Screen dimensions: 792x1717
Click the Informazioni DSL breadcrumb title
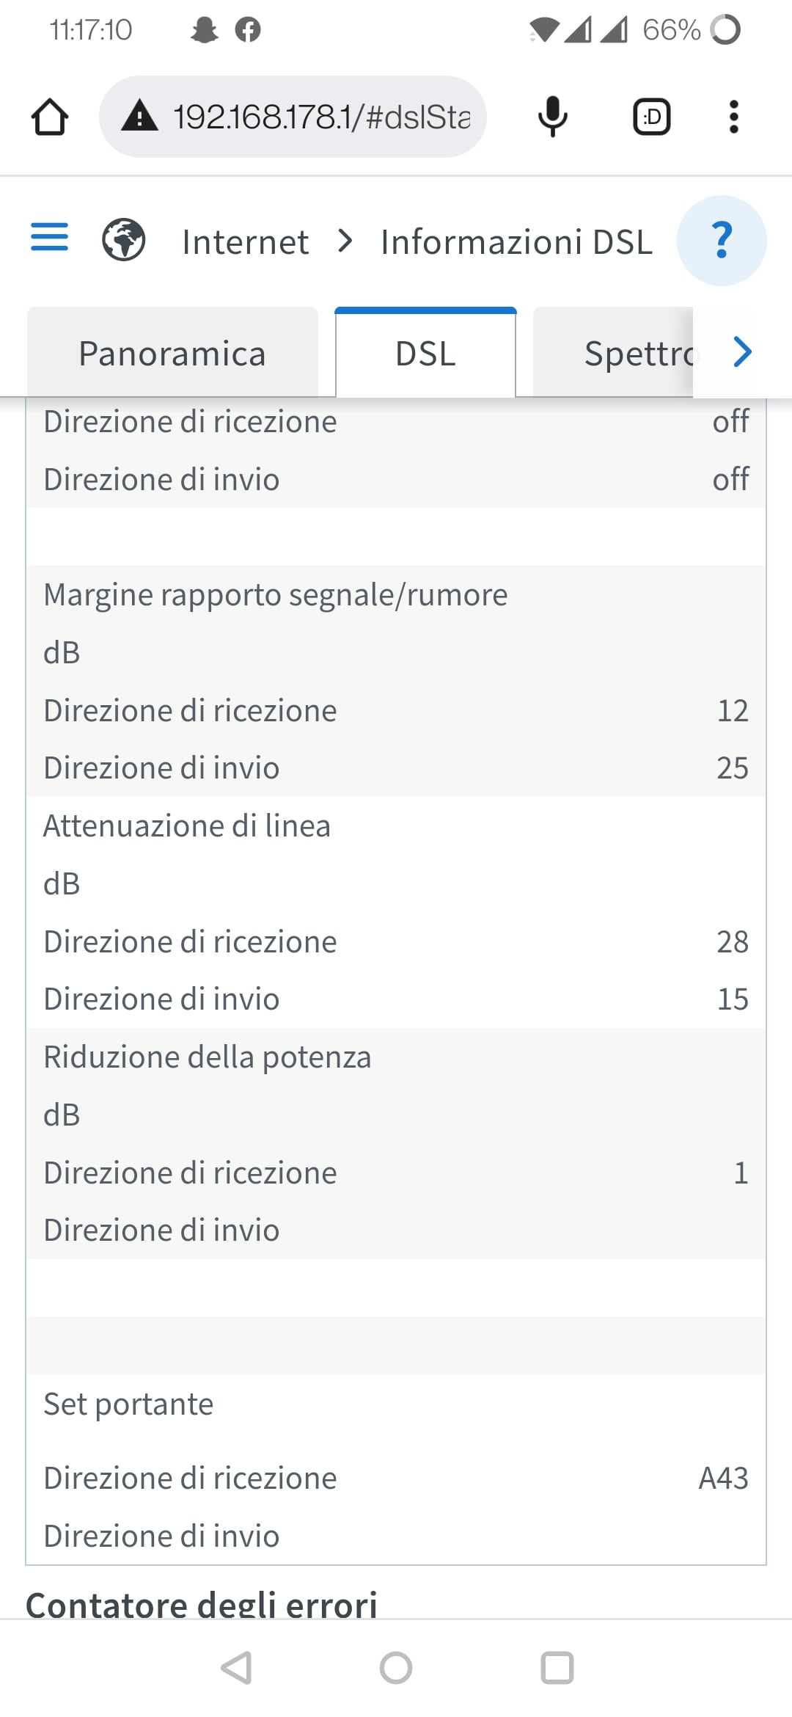point(516,242)
